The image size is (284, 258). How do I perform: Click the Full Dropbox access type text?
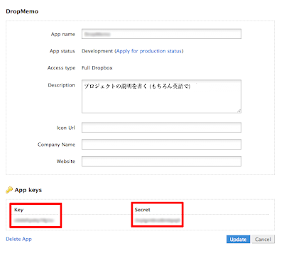97,68
